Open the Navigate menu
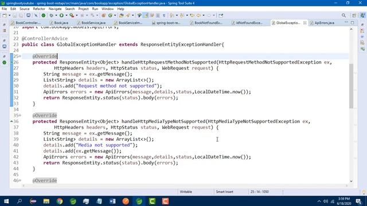 [55, 9]
